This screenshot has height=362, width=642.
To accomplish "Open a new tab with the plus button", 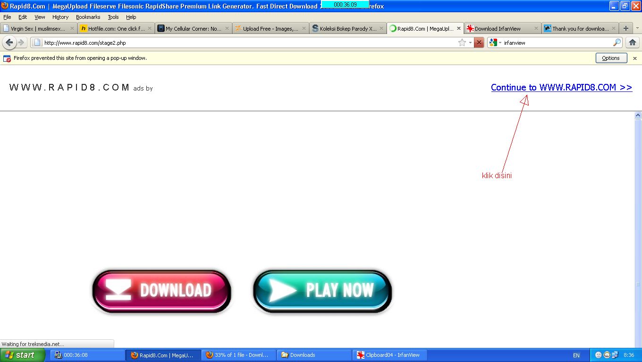I will point(626,28).
